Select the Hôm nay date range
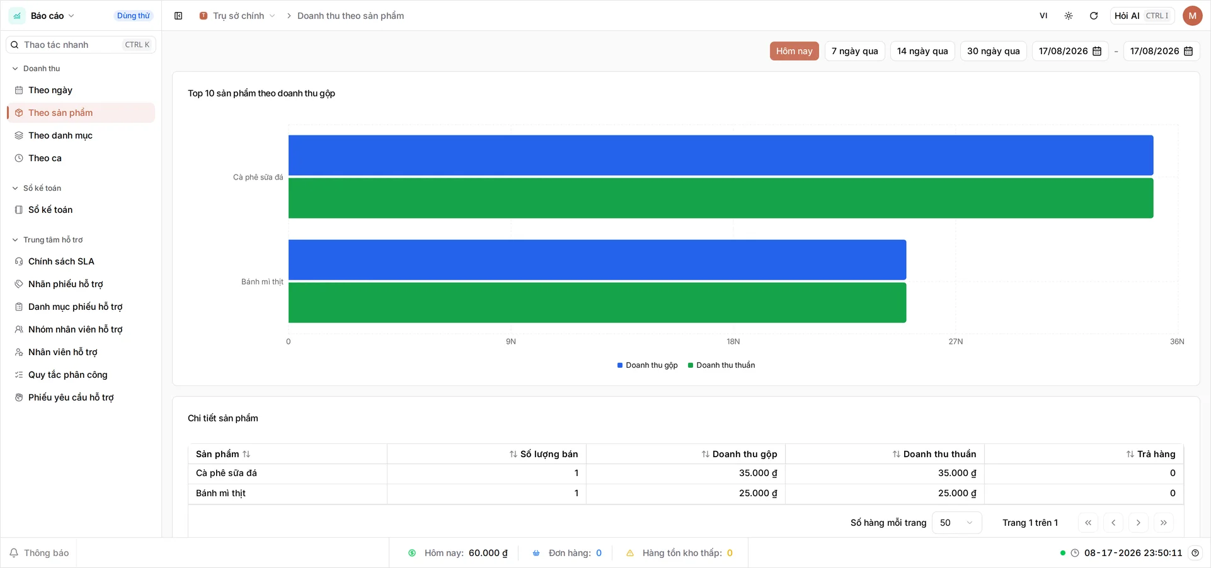1211x568 pixels. 794,51
